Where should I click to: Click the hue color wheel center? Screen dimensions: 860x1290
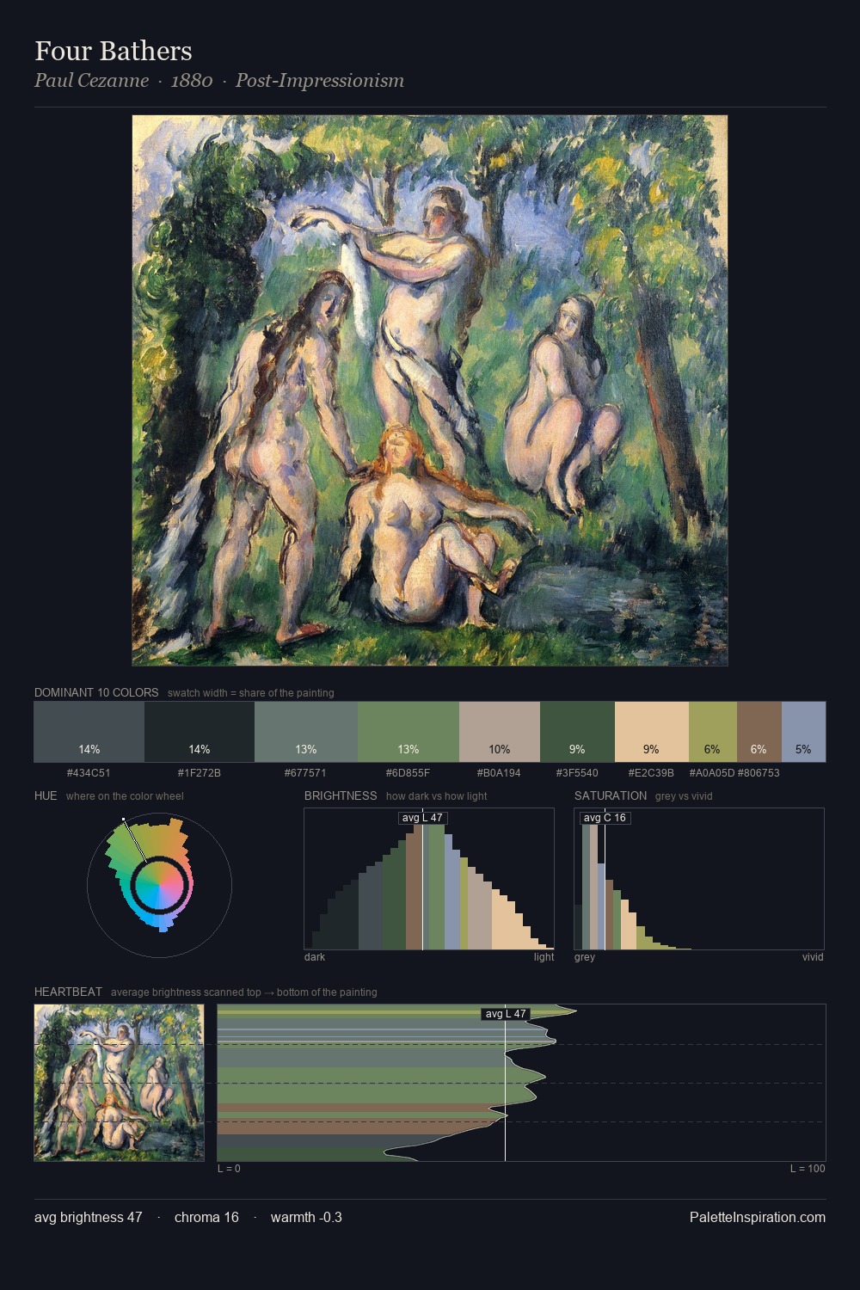[x=159, y=885]
